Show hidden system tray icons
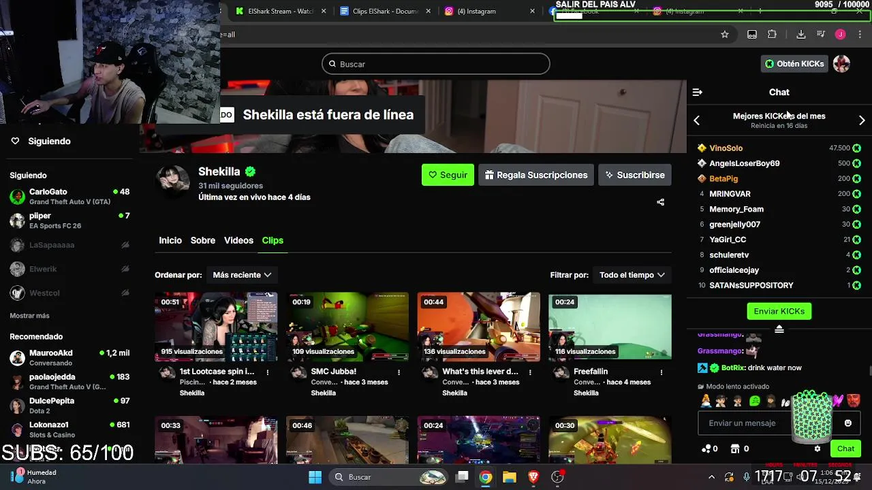 (711, 477)
